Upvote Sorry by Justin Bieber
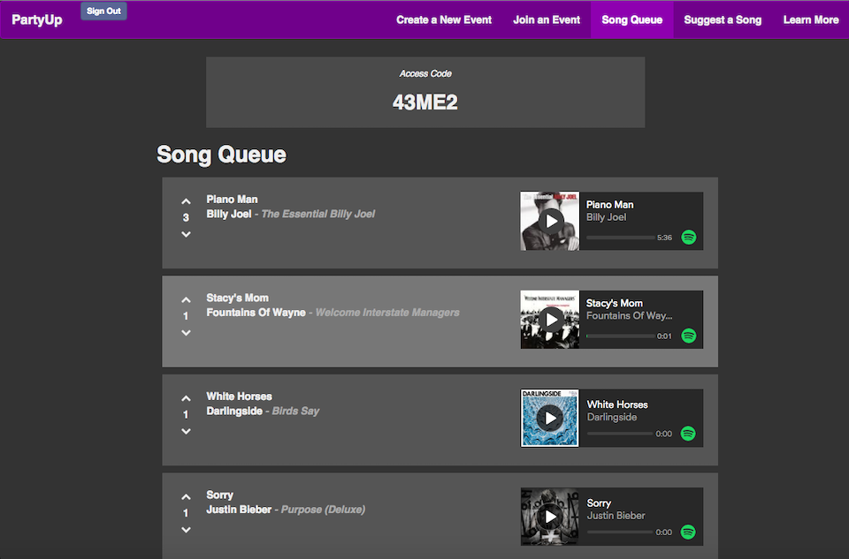 186,497
